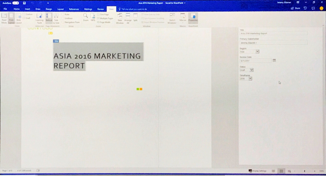Open the Review Date calendar picker

(x=274, y=60)
